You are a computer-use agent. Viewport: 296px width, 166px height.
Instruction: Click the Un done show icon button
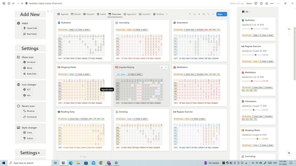(x=29, y=62)
